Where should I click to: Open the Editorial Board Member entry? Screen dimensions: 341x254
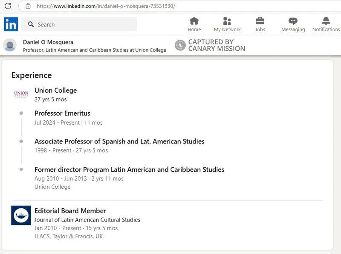(70, 210)
